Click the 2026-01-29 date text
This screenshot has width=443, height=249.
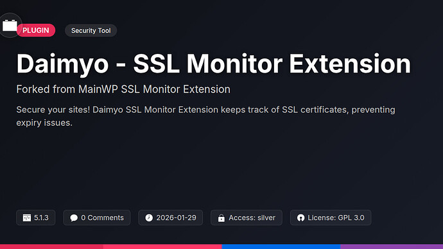(x=176, y=218)
